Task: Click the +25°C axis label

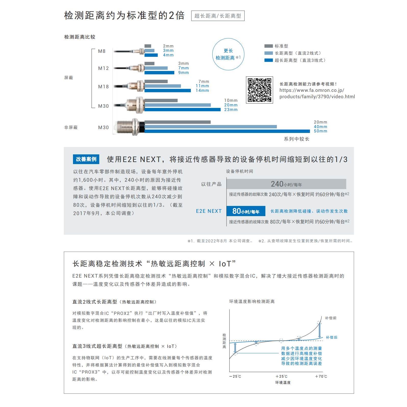Action: tap(281, 376)
